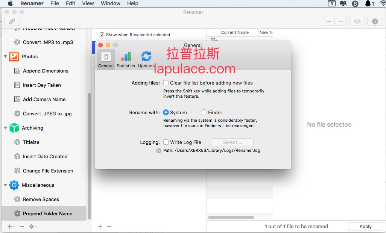
Task: Choose the Finder rename option
Action: point(204,113)
